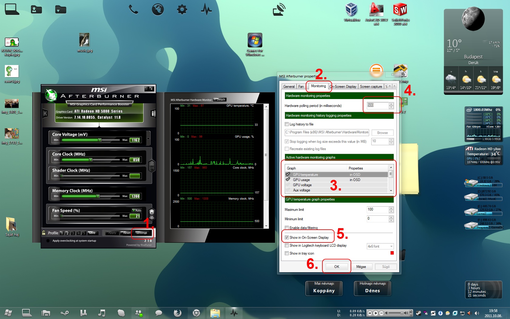Enable User Define fan control icon
Viewport: 510px width, 319px height.
[152, 214]
